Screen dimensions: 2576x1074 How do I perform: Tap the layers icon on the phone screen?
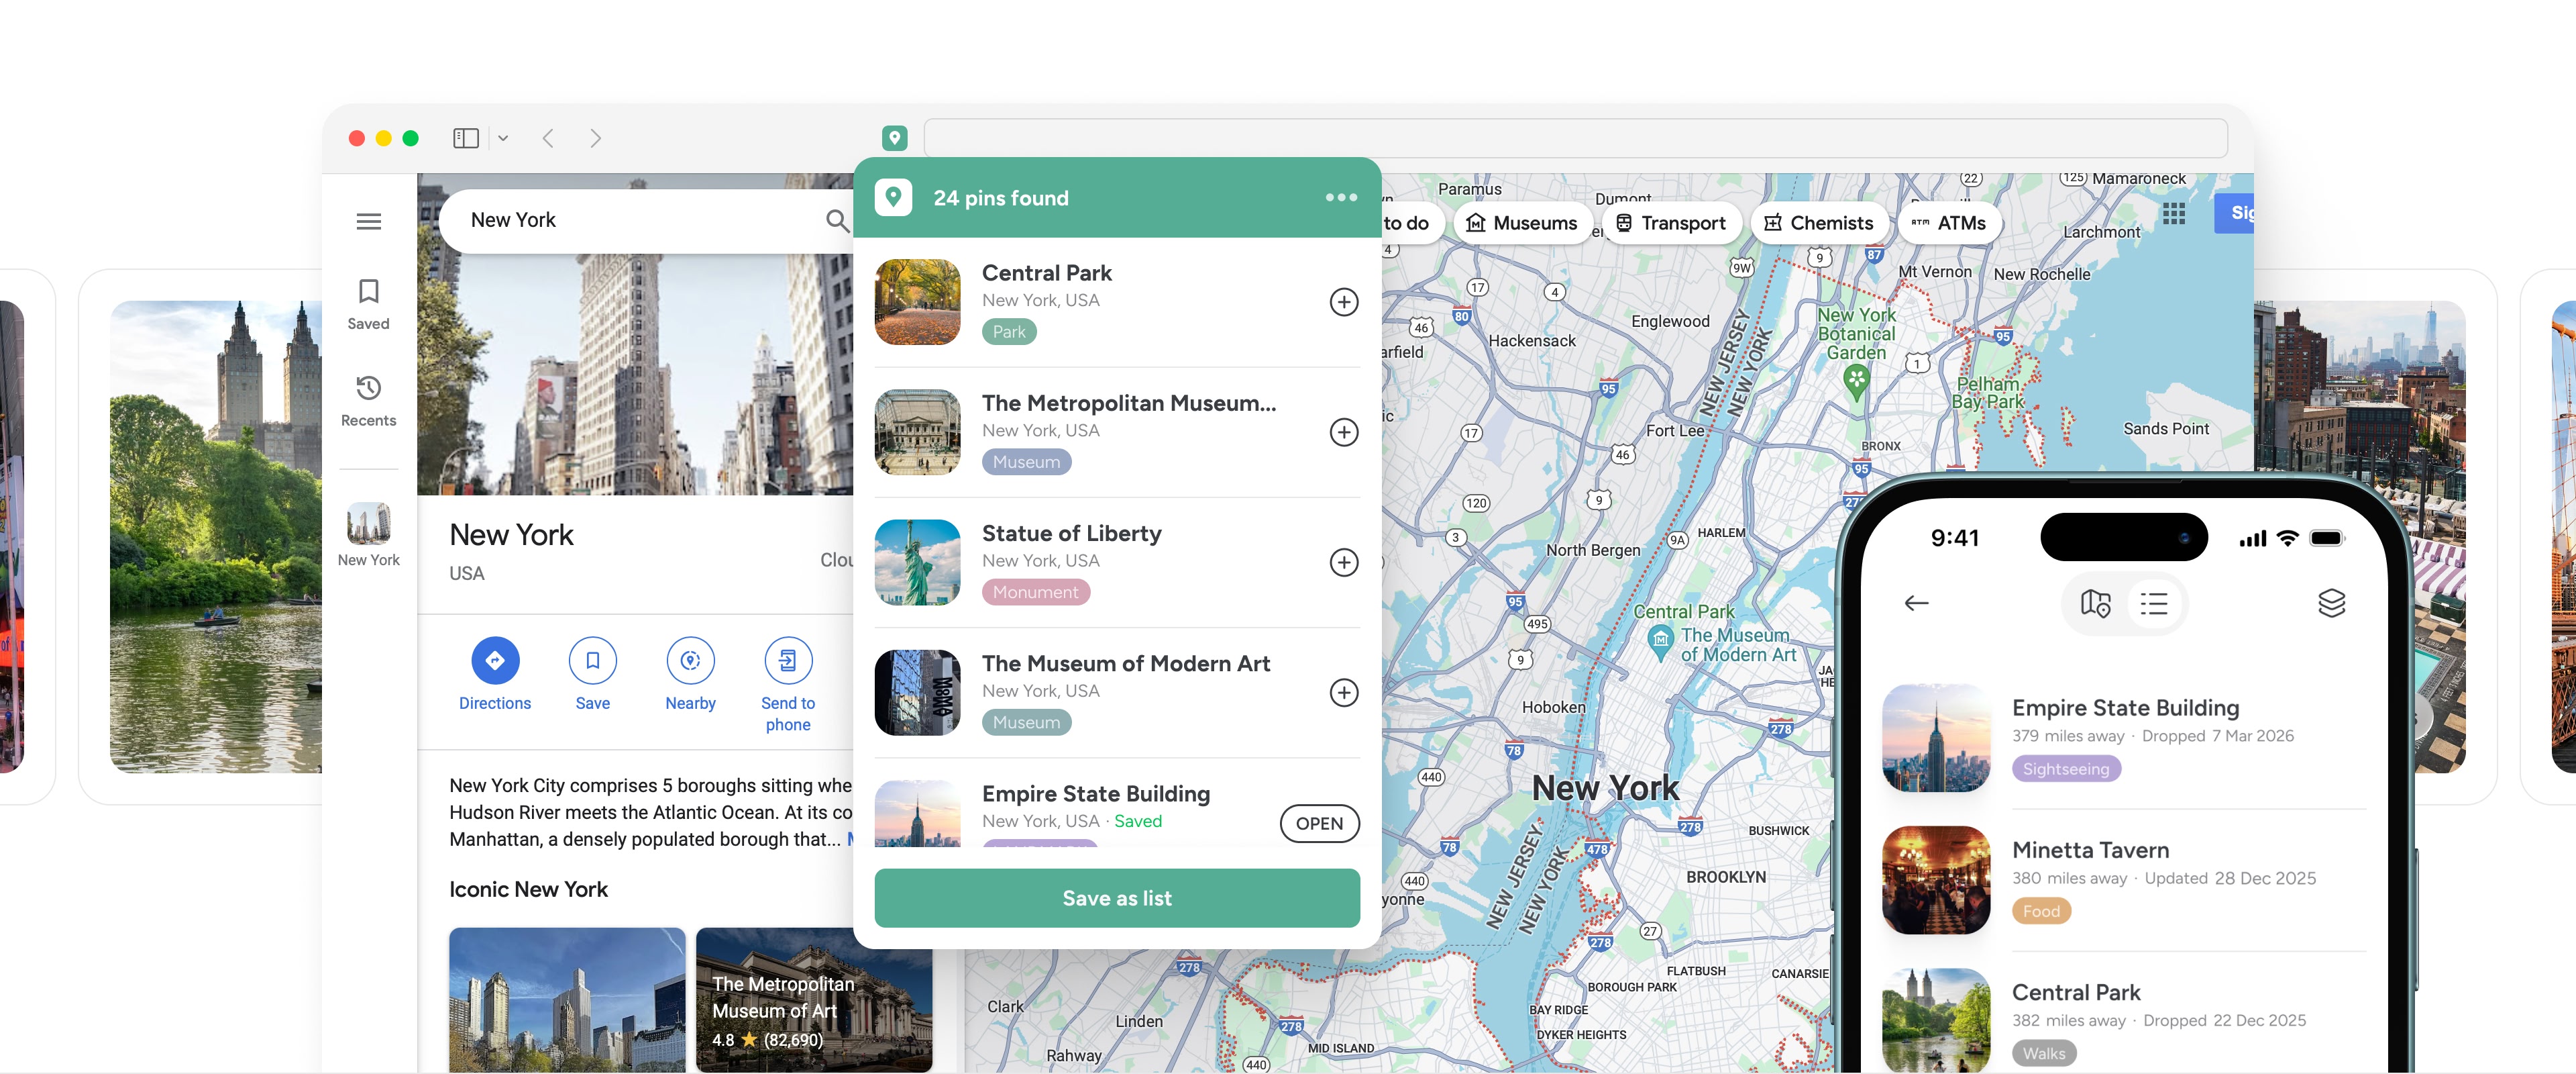coord(2333,603)
